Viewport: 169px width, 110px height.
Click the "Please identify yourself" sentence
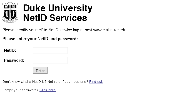click(x=64, y=30)
